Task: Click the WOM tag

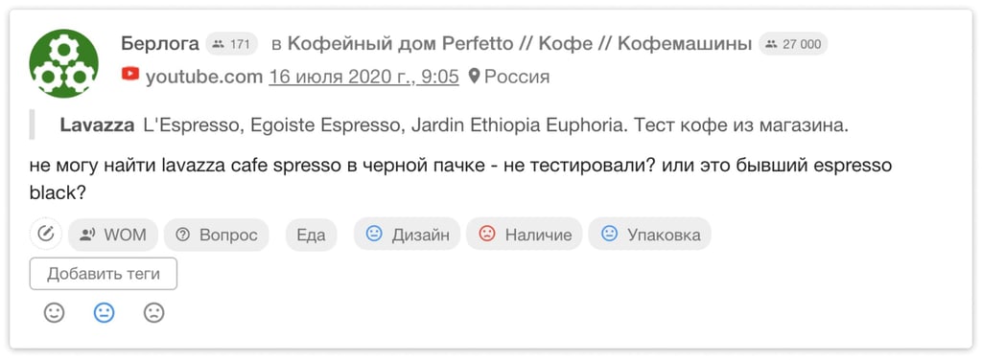Action: point(113,235)
